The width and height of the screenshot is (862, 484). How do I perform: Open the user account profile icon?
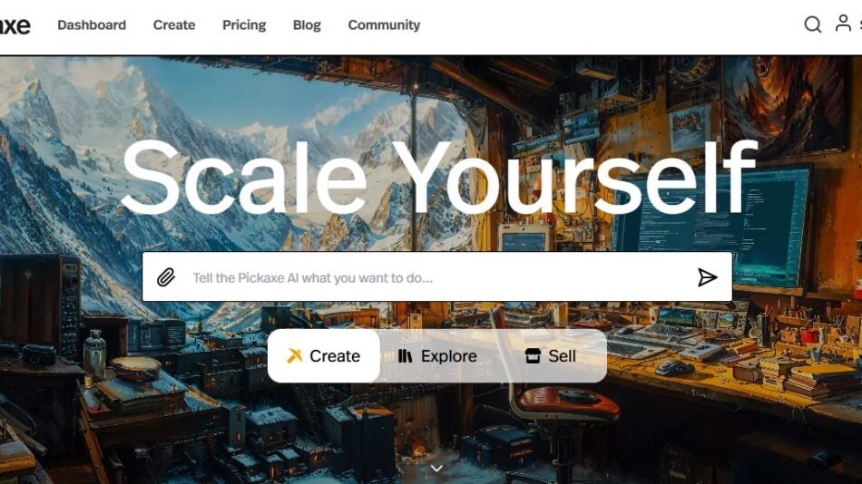point(843,23)
